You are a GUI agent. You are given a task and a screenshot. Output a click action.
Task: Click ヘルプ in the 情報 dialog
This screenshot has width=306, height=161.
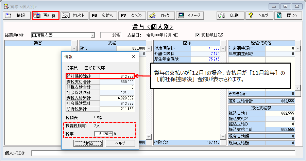point(120,143)
